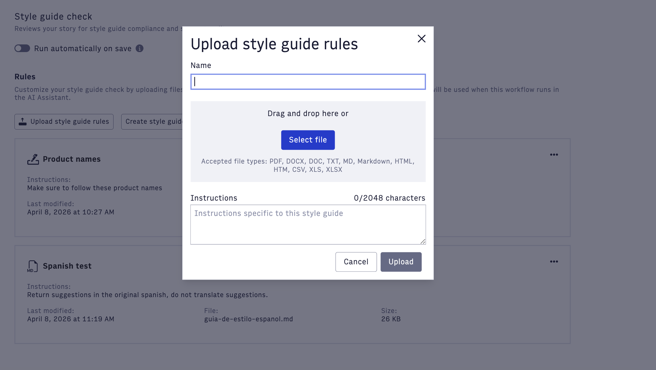The height and width of the screenshot is (370, 656).
Task: Click the Drag and drop file area
Action: click(x=308, y=114)
